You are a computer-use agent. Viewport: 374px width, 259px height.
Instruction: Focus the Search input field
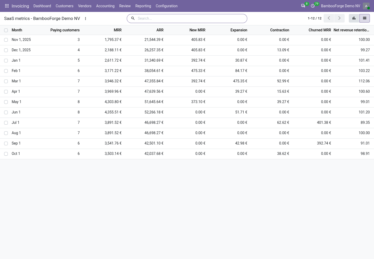(191, 18)
